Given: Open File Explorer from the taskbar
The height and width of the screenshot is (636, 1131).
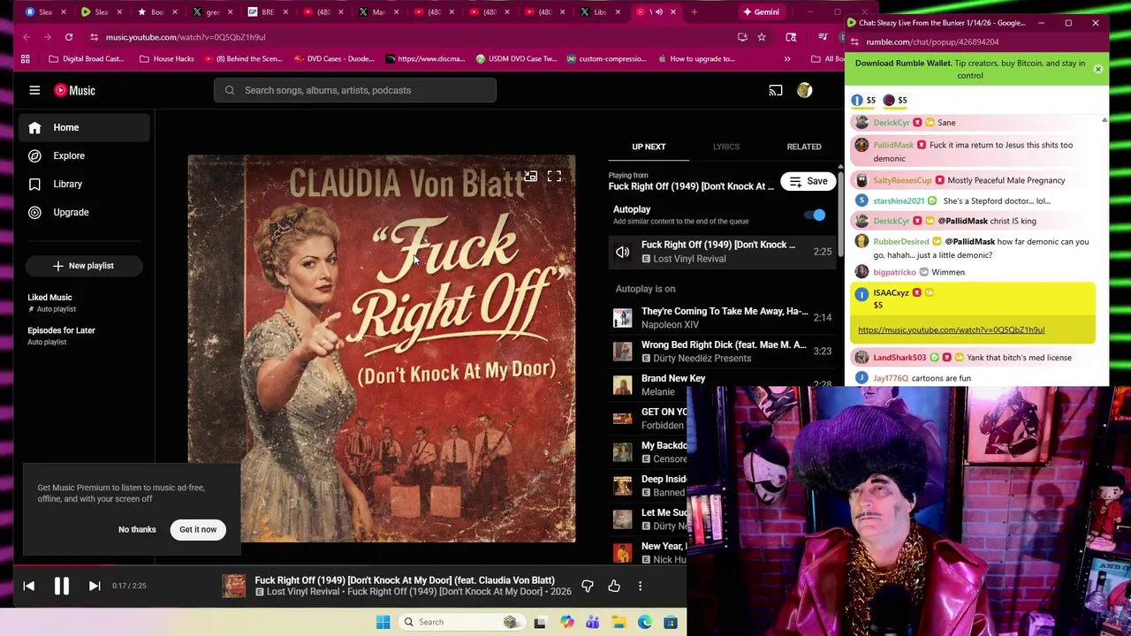Looking at the screenshot, I should coord(619,622).
